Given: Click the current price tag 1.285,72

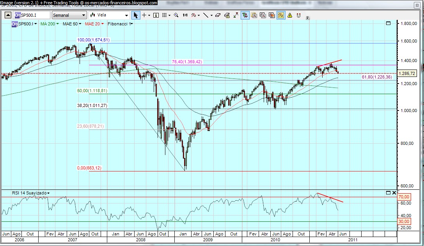Looking at the screenshot, I should (x=407, y=73).
